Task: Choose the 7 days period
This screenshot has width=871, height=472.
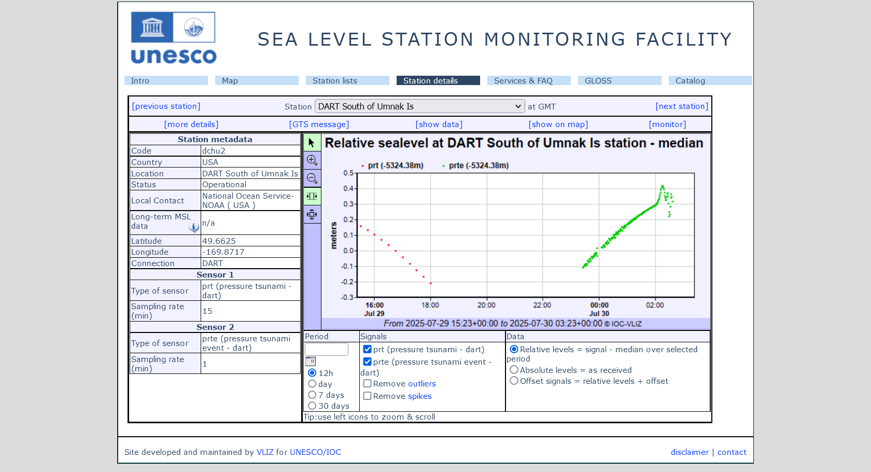Action: [312, 395]
